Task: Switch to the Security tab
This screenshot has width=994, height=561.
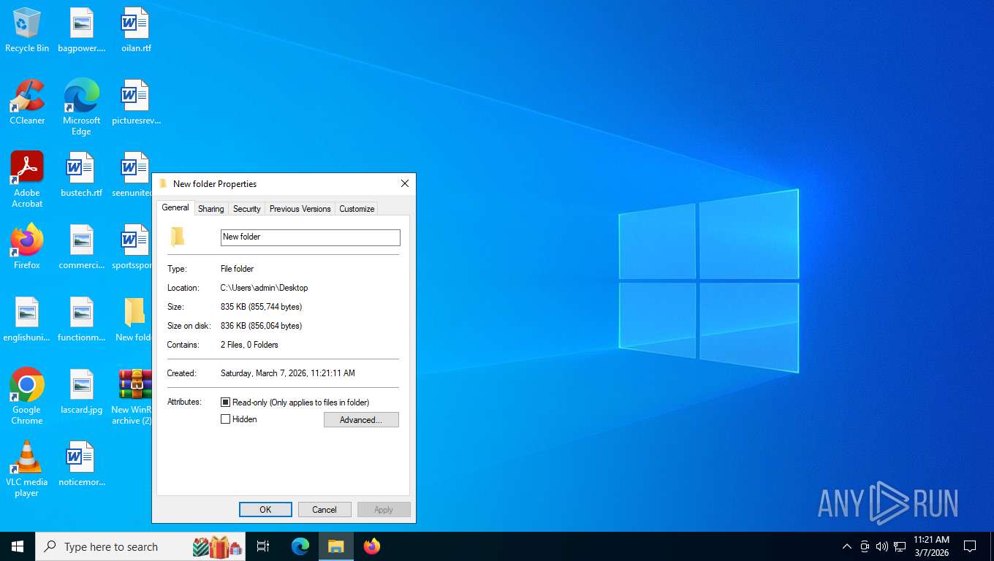Action: [247, 209]
